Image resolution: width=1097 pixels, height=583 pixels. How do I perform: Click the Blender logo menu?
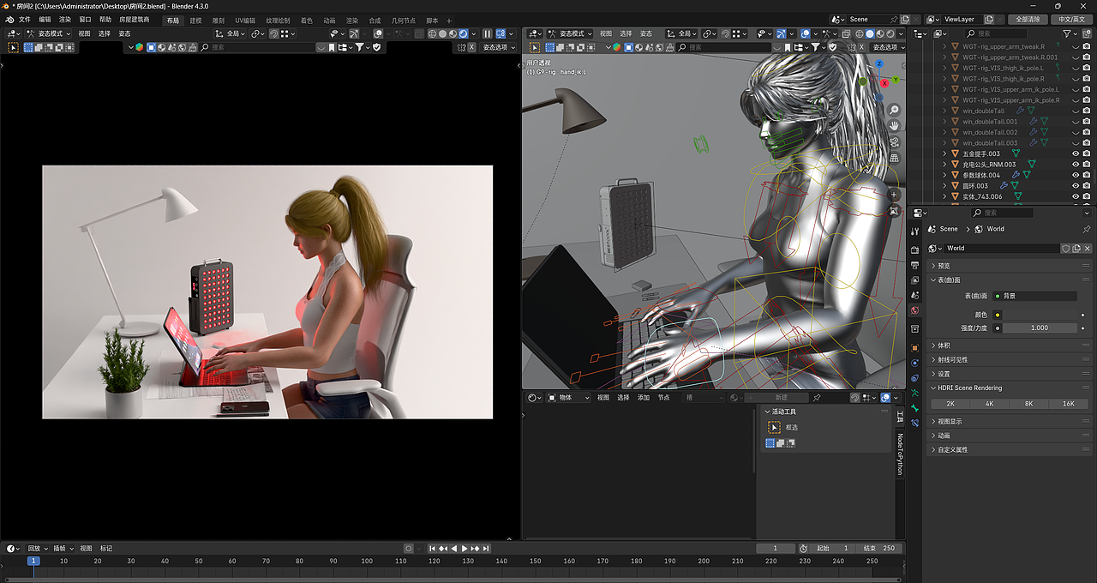pyautogui.click(x=9, y=19)
